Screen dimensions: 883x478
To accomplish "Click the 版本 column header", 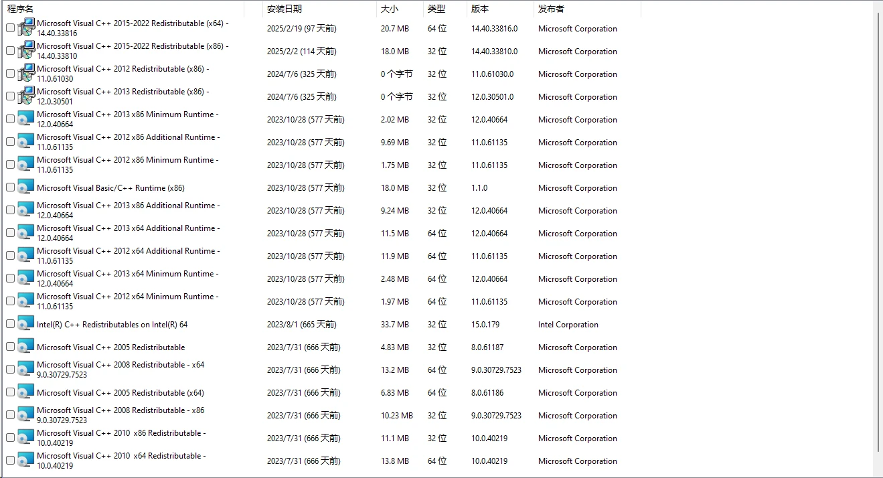I will (500, 9).
